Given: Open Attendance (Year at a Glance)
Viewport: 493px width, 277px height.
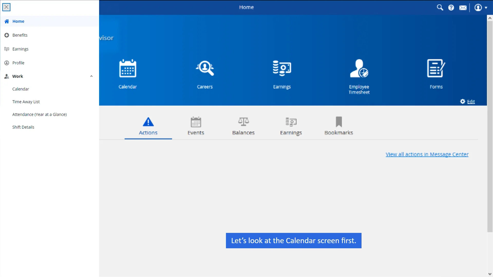Looking at the screenshot, I should pyautogui.click(x=40, y=114).
